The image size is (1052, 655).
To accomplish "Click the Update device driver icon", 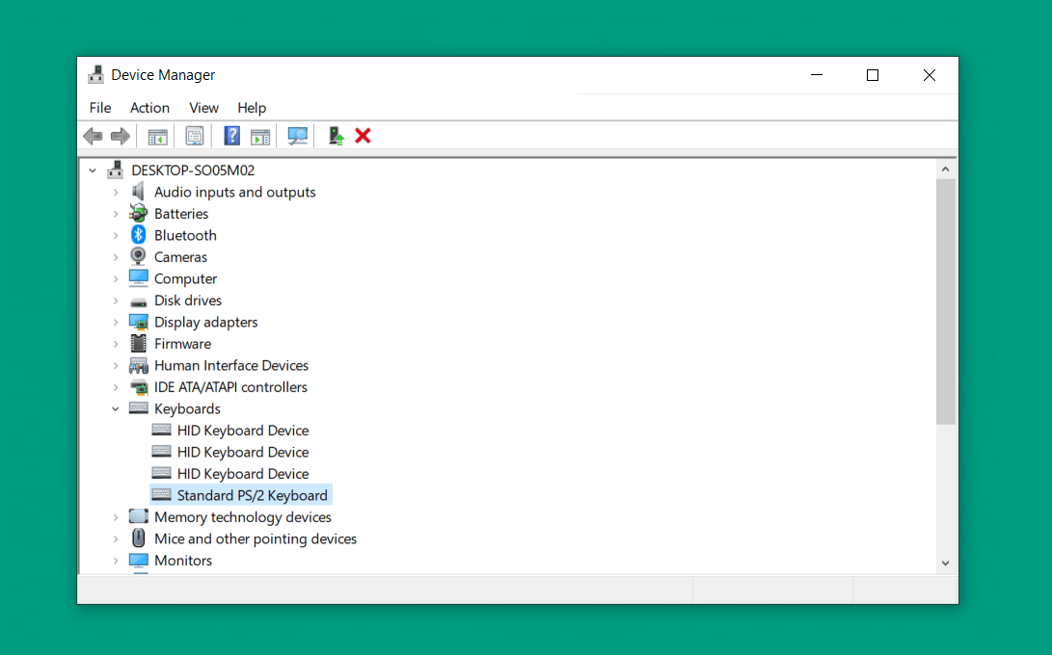I will coord(336,136).
